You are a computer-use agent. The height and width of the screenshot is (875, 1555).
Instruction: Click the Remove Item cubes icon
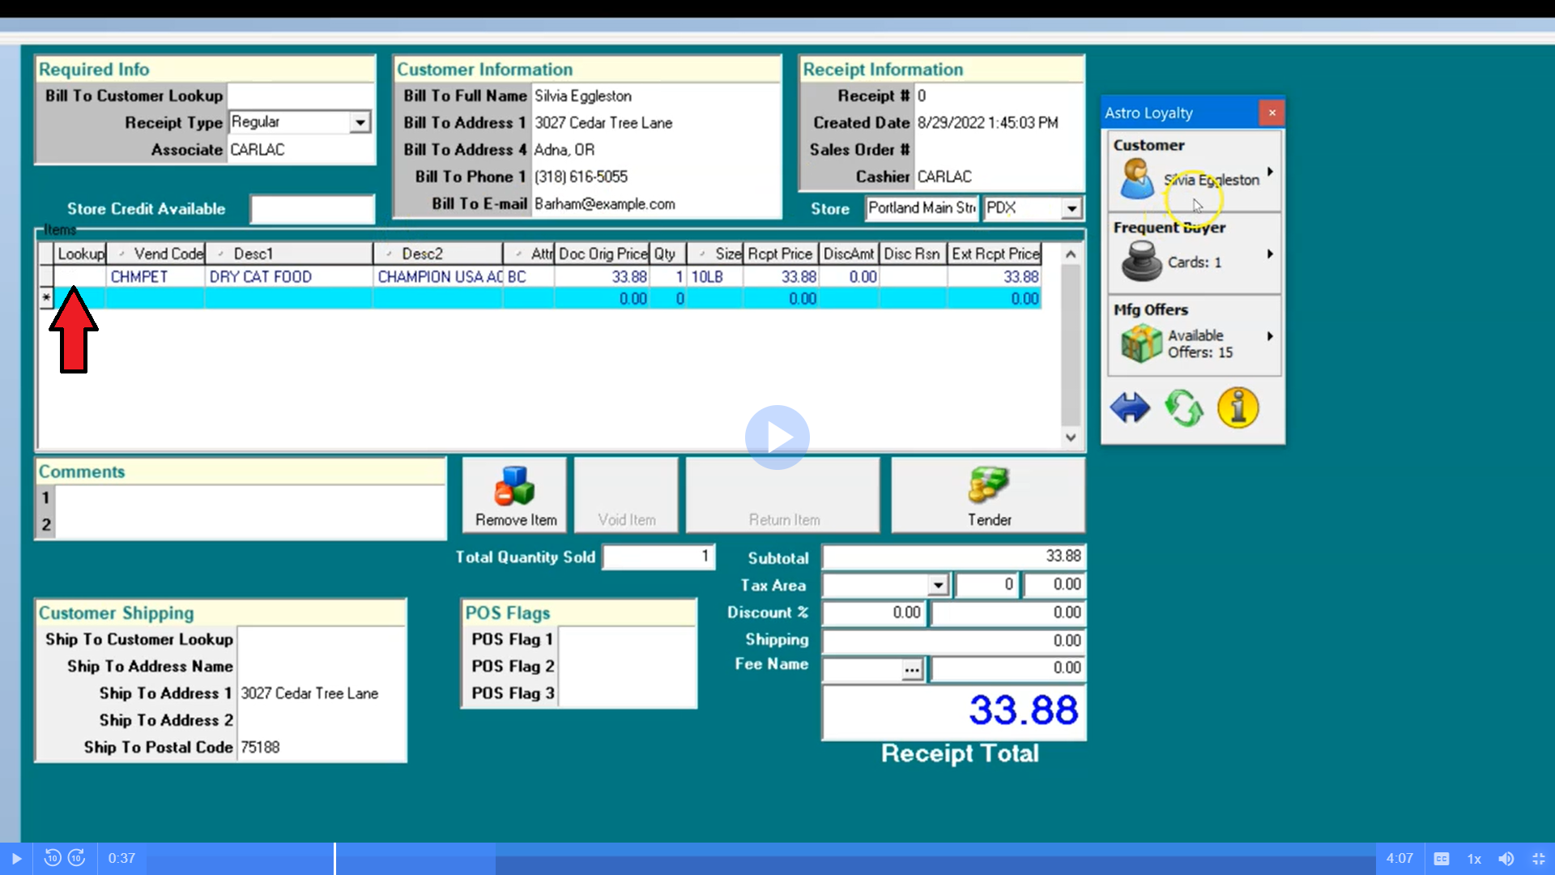point(514,486)
